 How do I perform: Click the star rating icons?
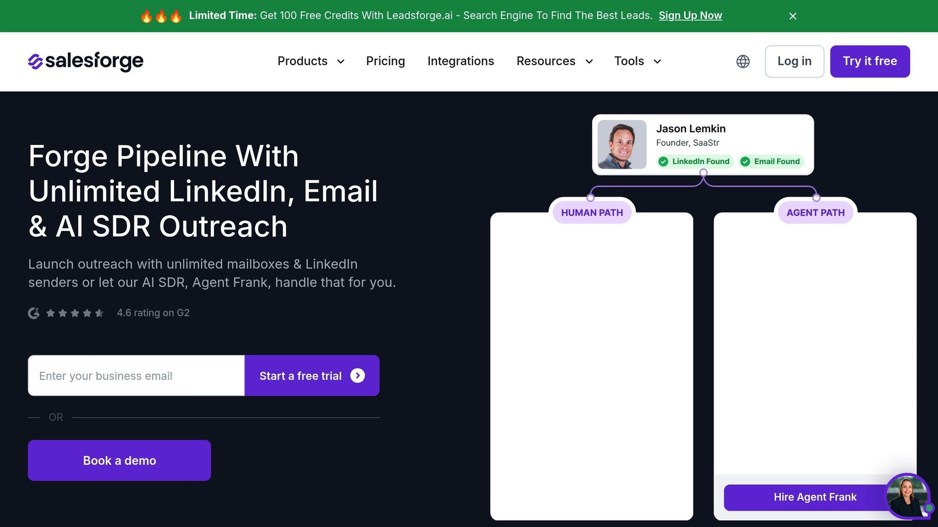coord(75,313)
